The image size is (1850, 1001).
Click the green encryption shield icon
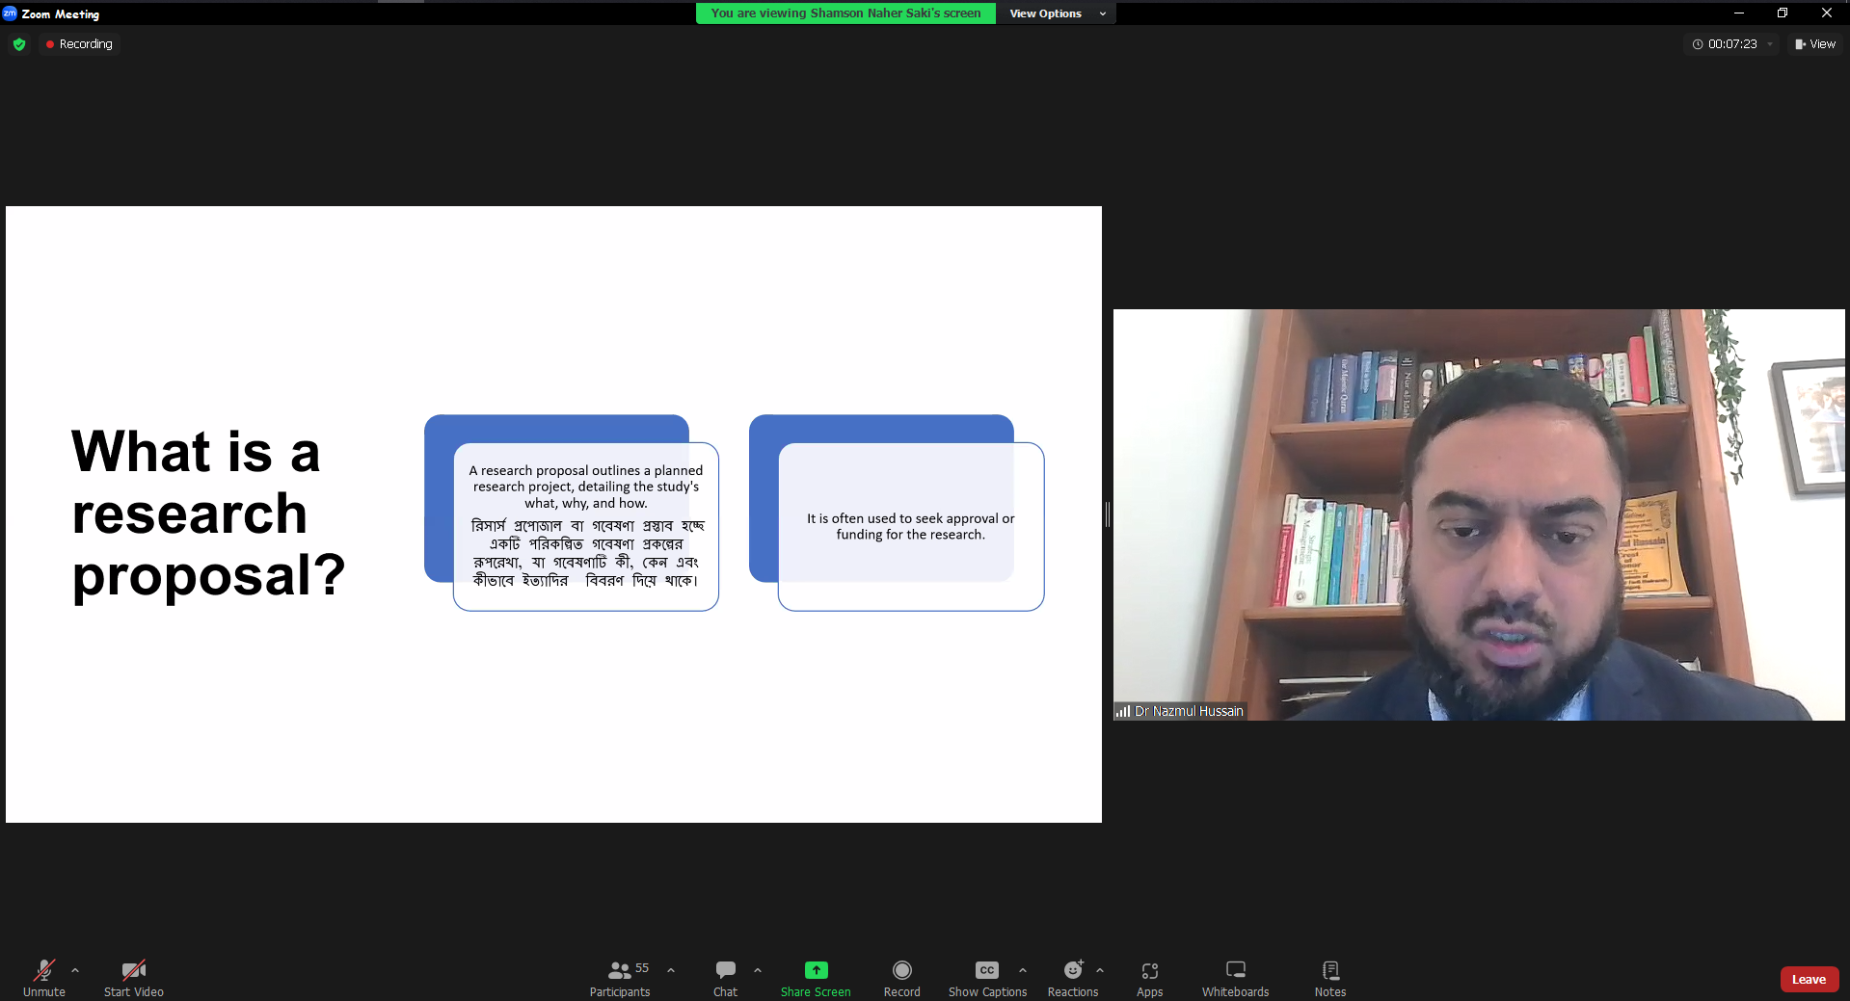click(19, 44)
